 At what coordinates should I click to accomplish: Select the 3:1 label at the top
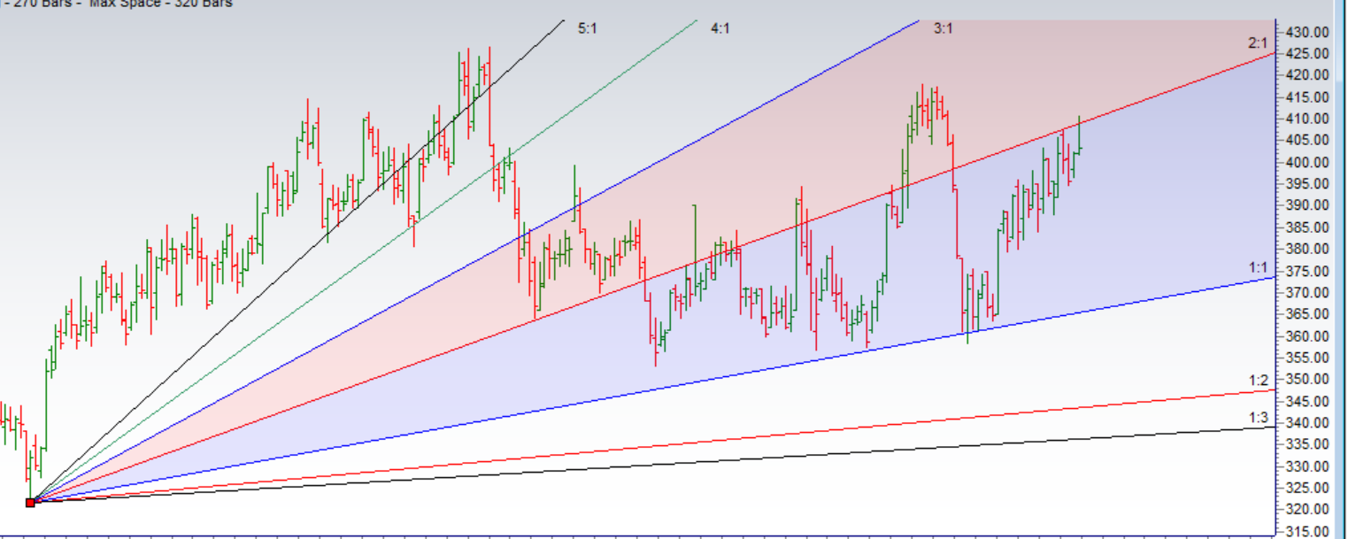click(x=943, y=28)
